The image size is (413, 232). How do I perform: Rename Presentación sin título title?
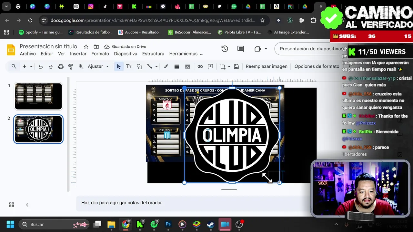(48, 46)
